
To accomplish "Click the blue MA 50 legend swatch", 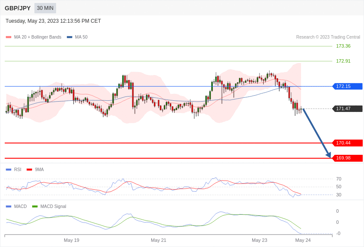I will (x=69, y=37).
